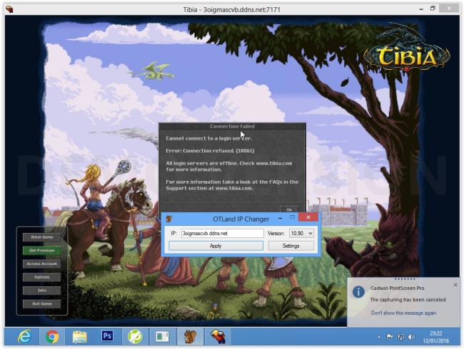This screenshot has height=349, width=464.
Task: Click the Tibia window title bar icon
Action: click(9, 9)
